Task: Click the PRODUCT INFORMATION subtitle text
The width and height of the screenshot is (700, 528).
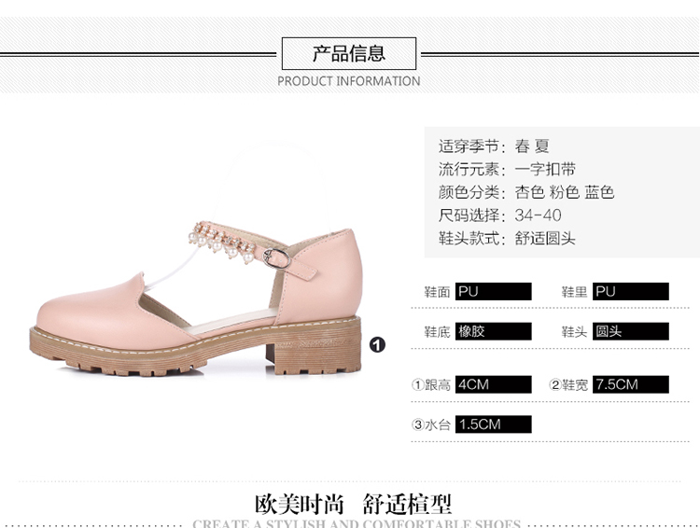Action: point(349,81)
